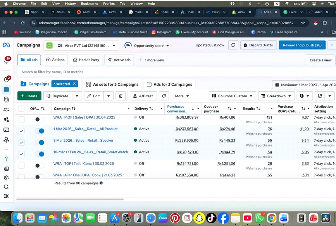Image resolution: width=336 pixels, height=226 pixels.
Task: Uncheck the 16-Mar SmartWatch campaign checkbox
Action: pos(21,154)
